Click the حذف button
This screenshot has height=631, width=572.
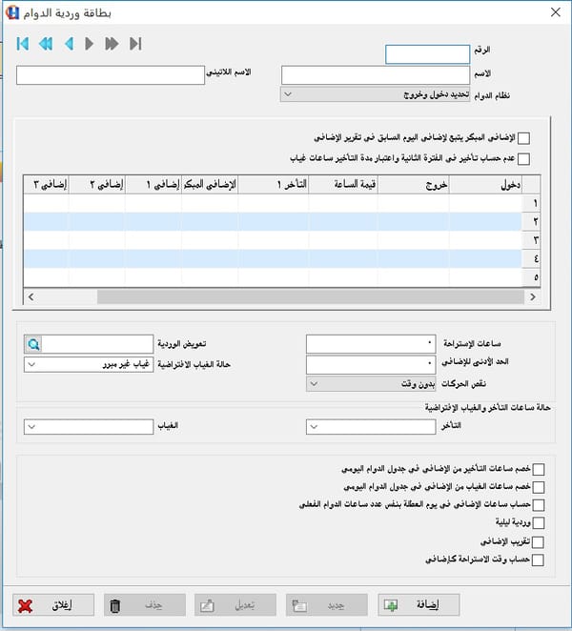tap(145, 605)
